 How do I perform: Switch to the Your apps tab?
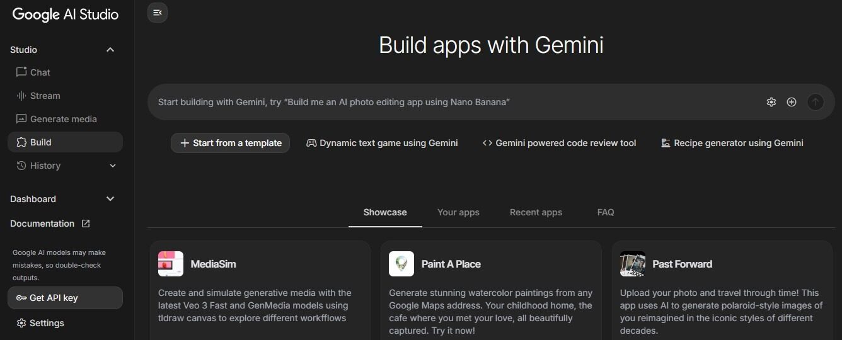tap(458, 212)
